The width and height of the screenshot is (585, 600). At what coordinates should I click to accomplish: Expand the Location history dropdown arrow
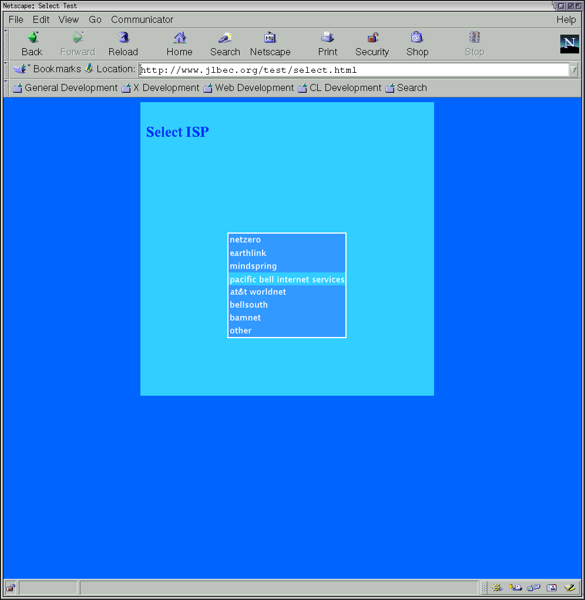coord(573,70)
